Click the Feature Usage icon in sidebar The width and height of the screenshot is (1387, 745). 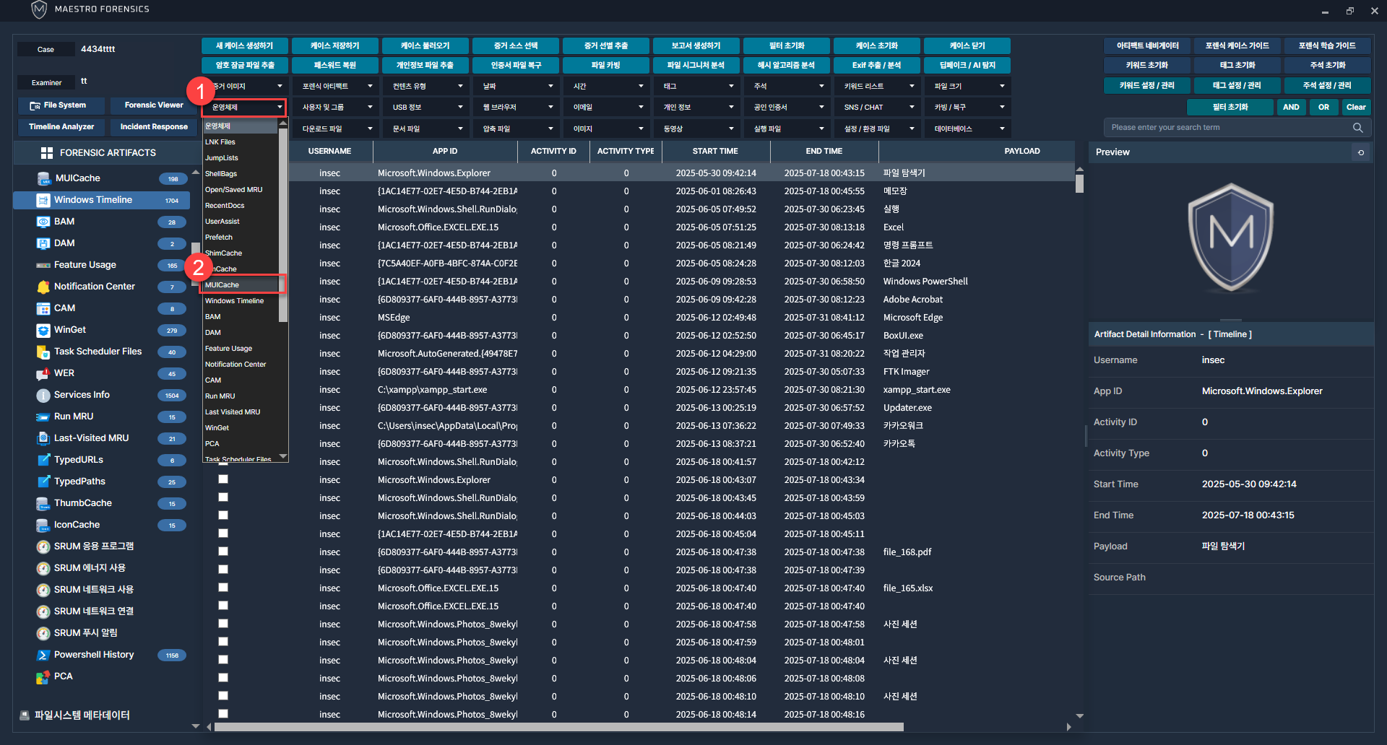pos(43,265)
